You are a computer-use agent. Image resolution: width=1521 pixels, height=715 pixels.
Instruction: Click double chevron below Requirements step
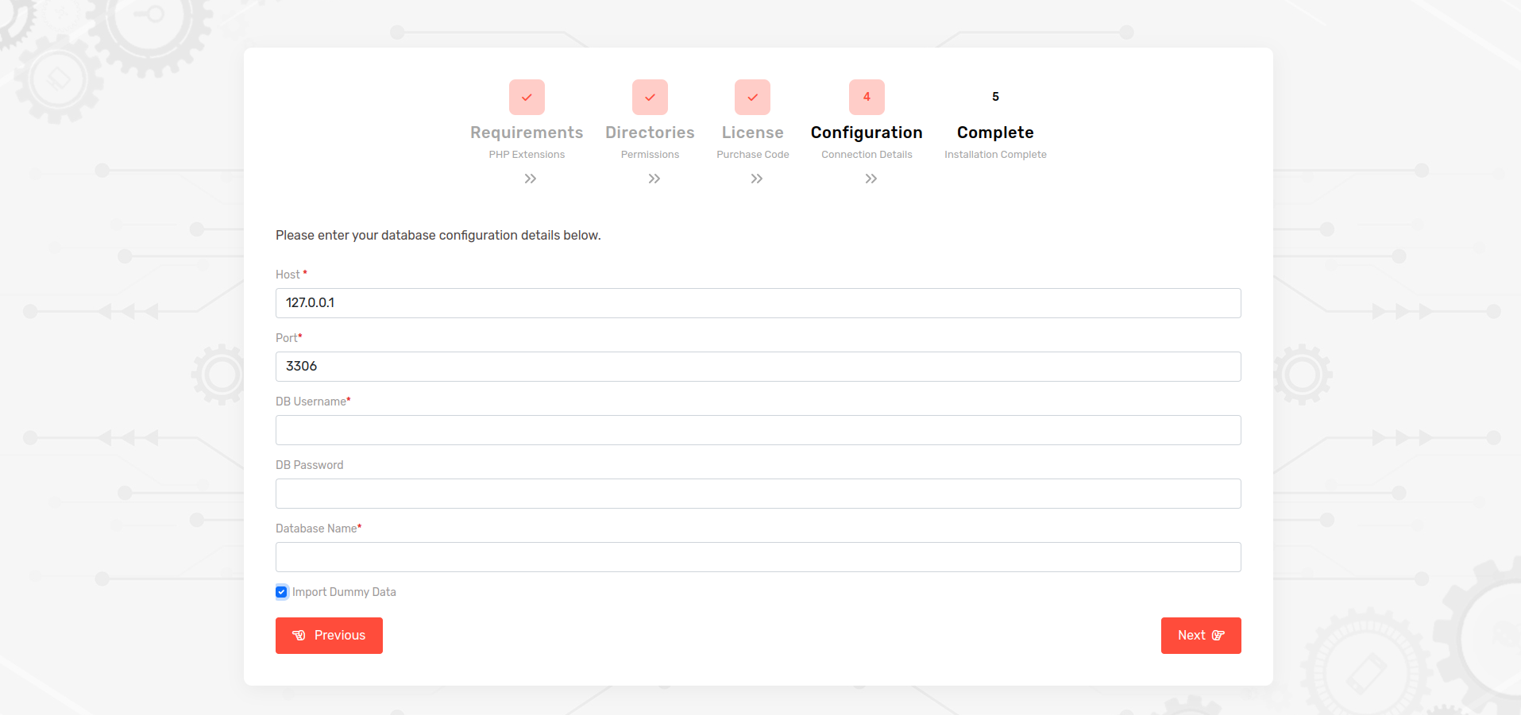(x=531, y=179)
